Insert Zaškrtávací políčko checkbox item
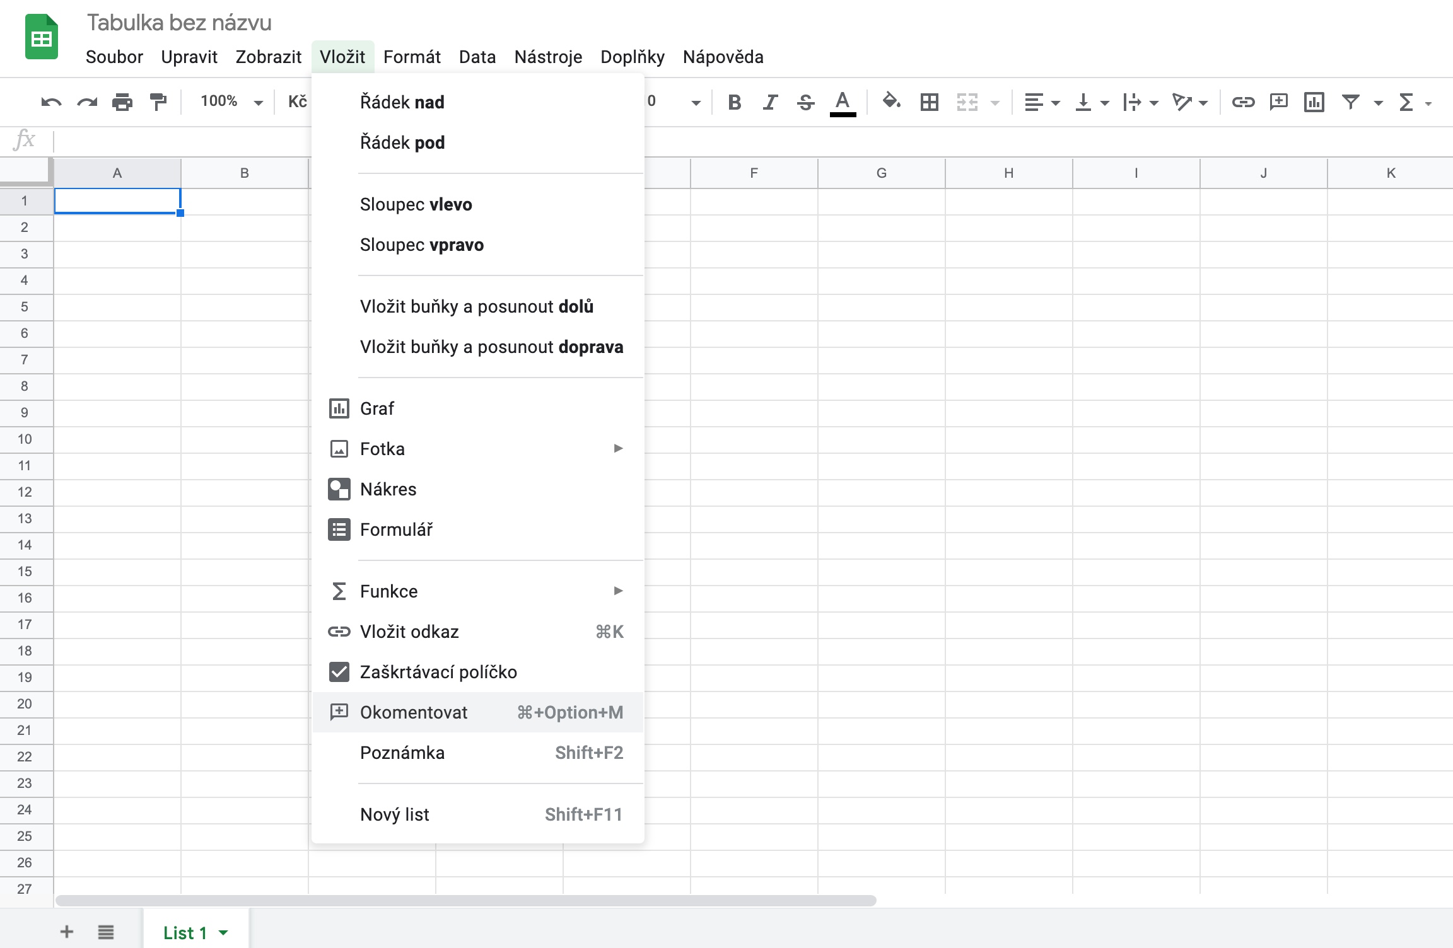1453x948 pixels. [x=438, y=672]
